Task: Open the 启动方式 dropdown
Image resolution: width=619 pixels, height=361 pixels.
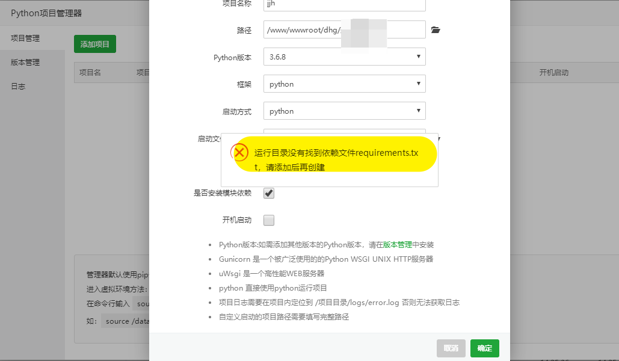Action: point(344,111)
